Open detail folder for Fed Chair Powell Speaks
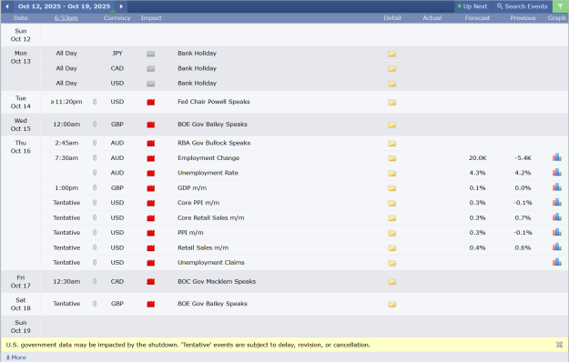569x362 pixels. click(x=391, y=102)
